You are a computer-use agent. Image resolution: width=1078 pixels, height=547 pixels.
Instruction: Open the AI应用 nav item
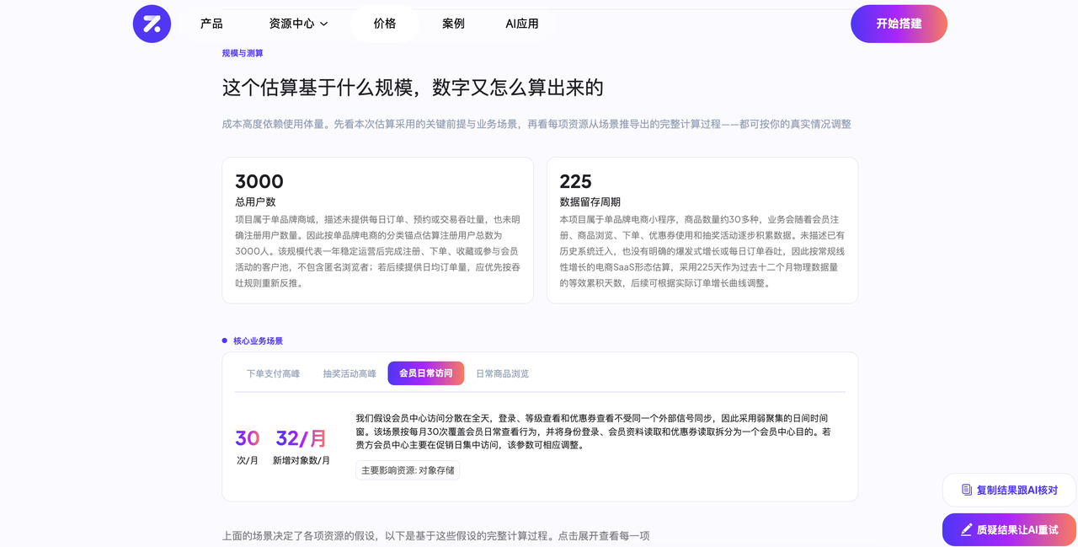click(x=522, y=24)
